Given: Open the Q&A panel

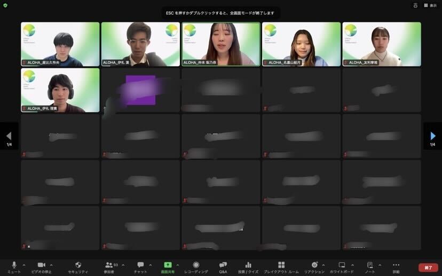Looking at the screenshot, I should [223, 265].
